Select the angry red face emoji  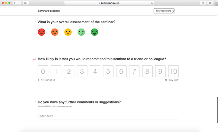pos(42,32)
